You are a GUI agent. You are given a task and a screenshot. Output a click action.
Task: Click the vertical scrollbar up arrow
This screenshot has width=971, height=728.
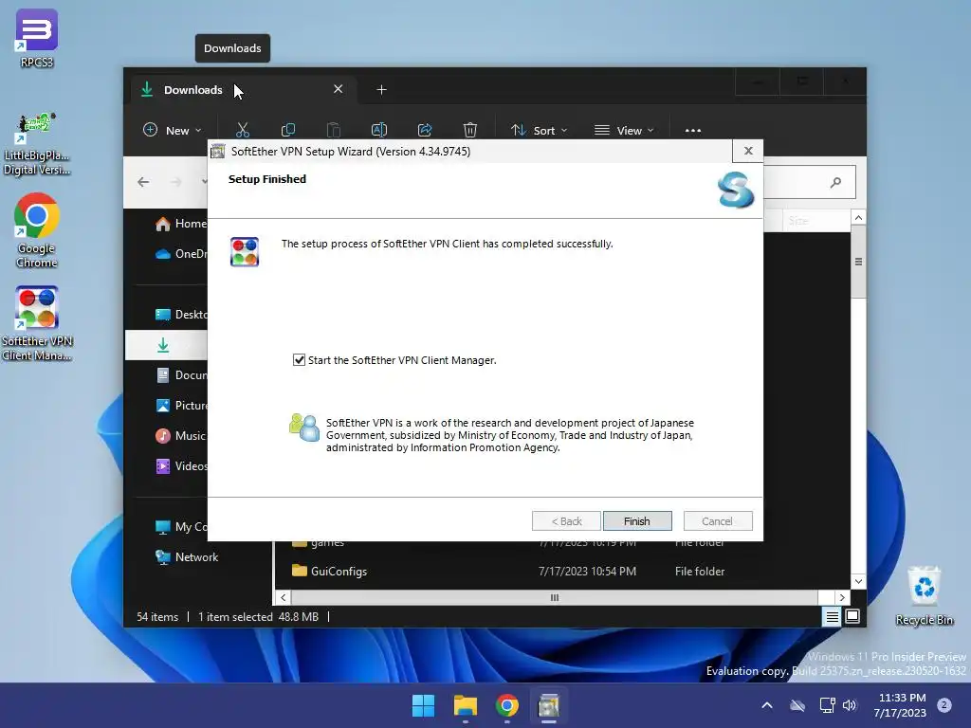[x=858, y=217]
